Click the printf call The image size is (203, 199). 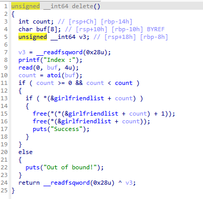tap(29, 60)
